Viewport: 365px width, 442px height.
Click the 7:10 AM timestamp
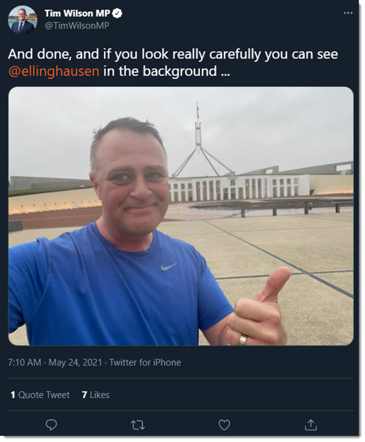24,362
